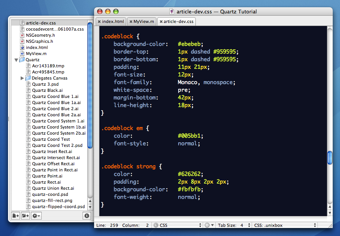Click the NSGraphics.h header file icon
The height and width of the screenshot is (236, 340).
pyautogui.click(x=22, y=41)
